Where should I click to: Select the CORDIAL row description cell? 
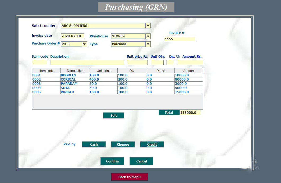[75, 80]
